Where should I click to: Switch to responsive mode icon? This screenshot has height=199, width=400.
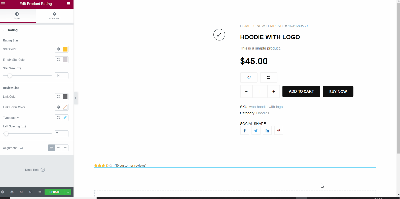pos(30,192)
